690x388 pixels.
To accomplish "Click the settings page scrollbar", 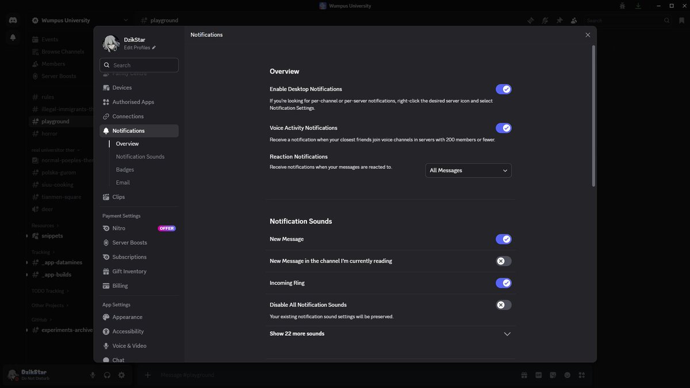I will click(x=593, y=116).
